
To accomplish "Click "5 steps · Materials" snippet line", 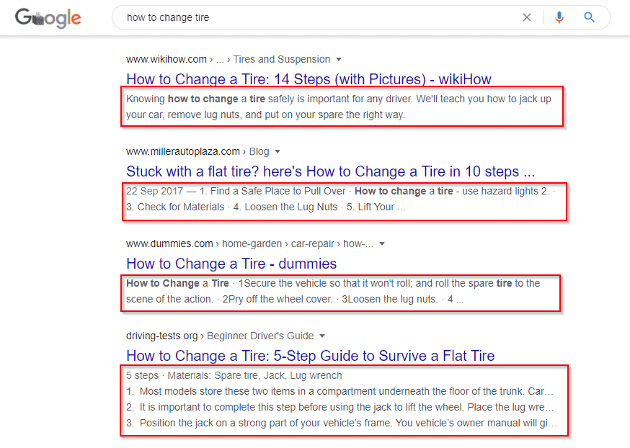I will (x=234, y=375).
